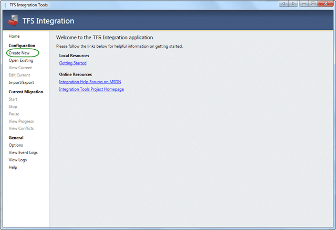Click Edit Current in Configuration section
Viewport: 336px width, 230px height.
[x=19, y=75]
